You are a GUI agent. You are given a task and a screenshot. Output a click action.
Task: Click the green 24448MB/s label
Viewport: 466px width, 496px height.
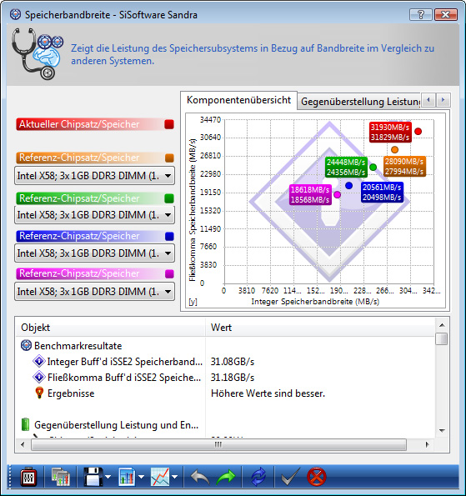tap(346, 167)
